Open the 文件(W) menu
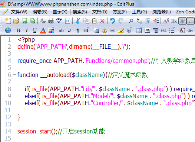This screenshot has width=195, height=142. click(19, 12)
